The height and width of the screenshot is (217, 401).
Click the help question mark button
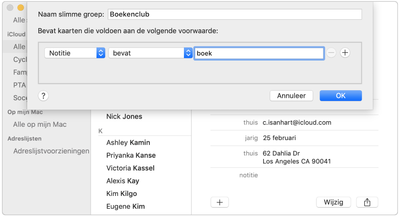43,96
